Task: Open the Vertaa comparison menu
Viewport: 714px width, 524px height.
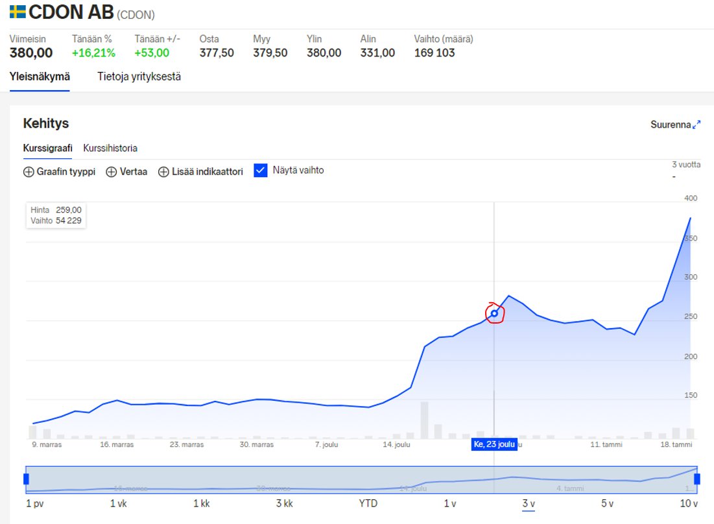Action: click(126, 172)
